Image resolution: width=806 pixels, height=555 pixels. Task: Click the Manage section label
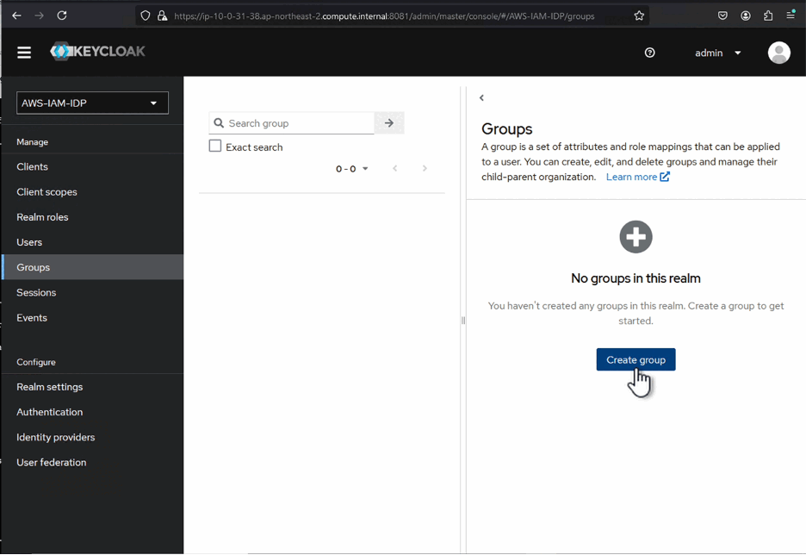coord(33,142)
